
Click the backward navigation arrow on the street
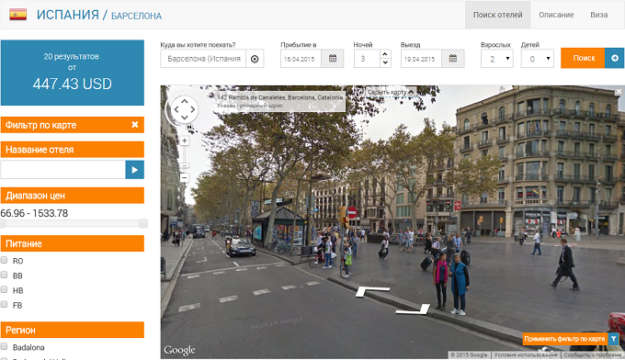pyautogui.click(x=414, y=309)
